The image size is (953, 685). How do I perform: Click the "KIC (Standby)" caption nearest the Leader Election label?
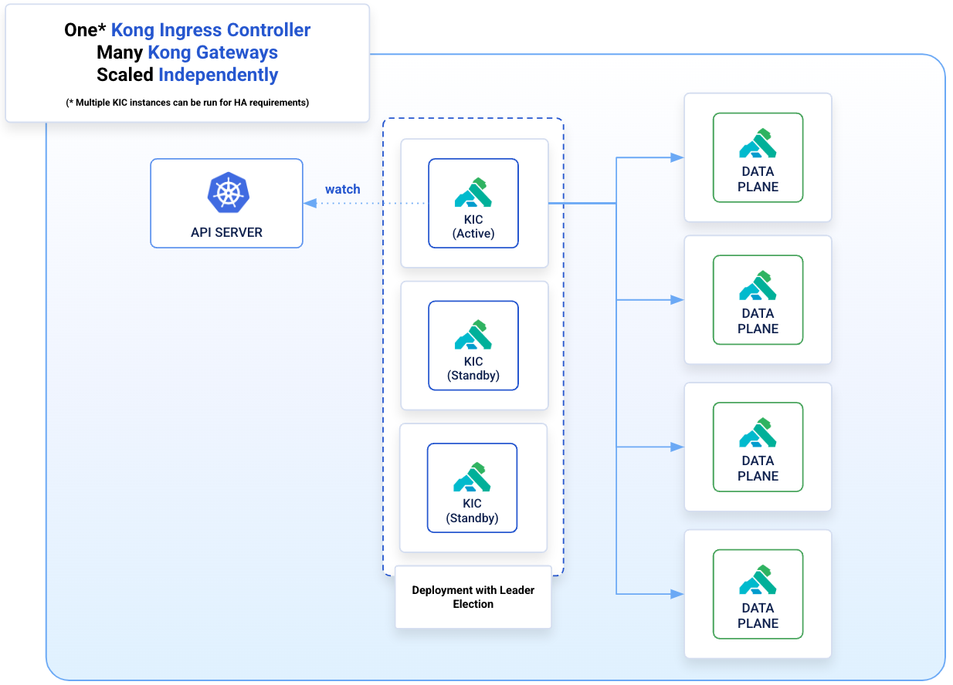click(472, 511)
